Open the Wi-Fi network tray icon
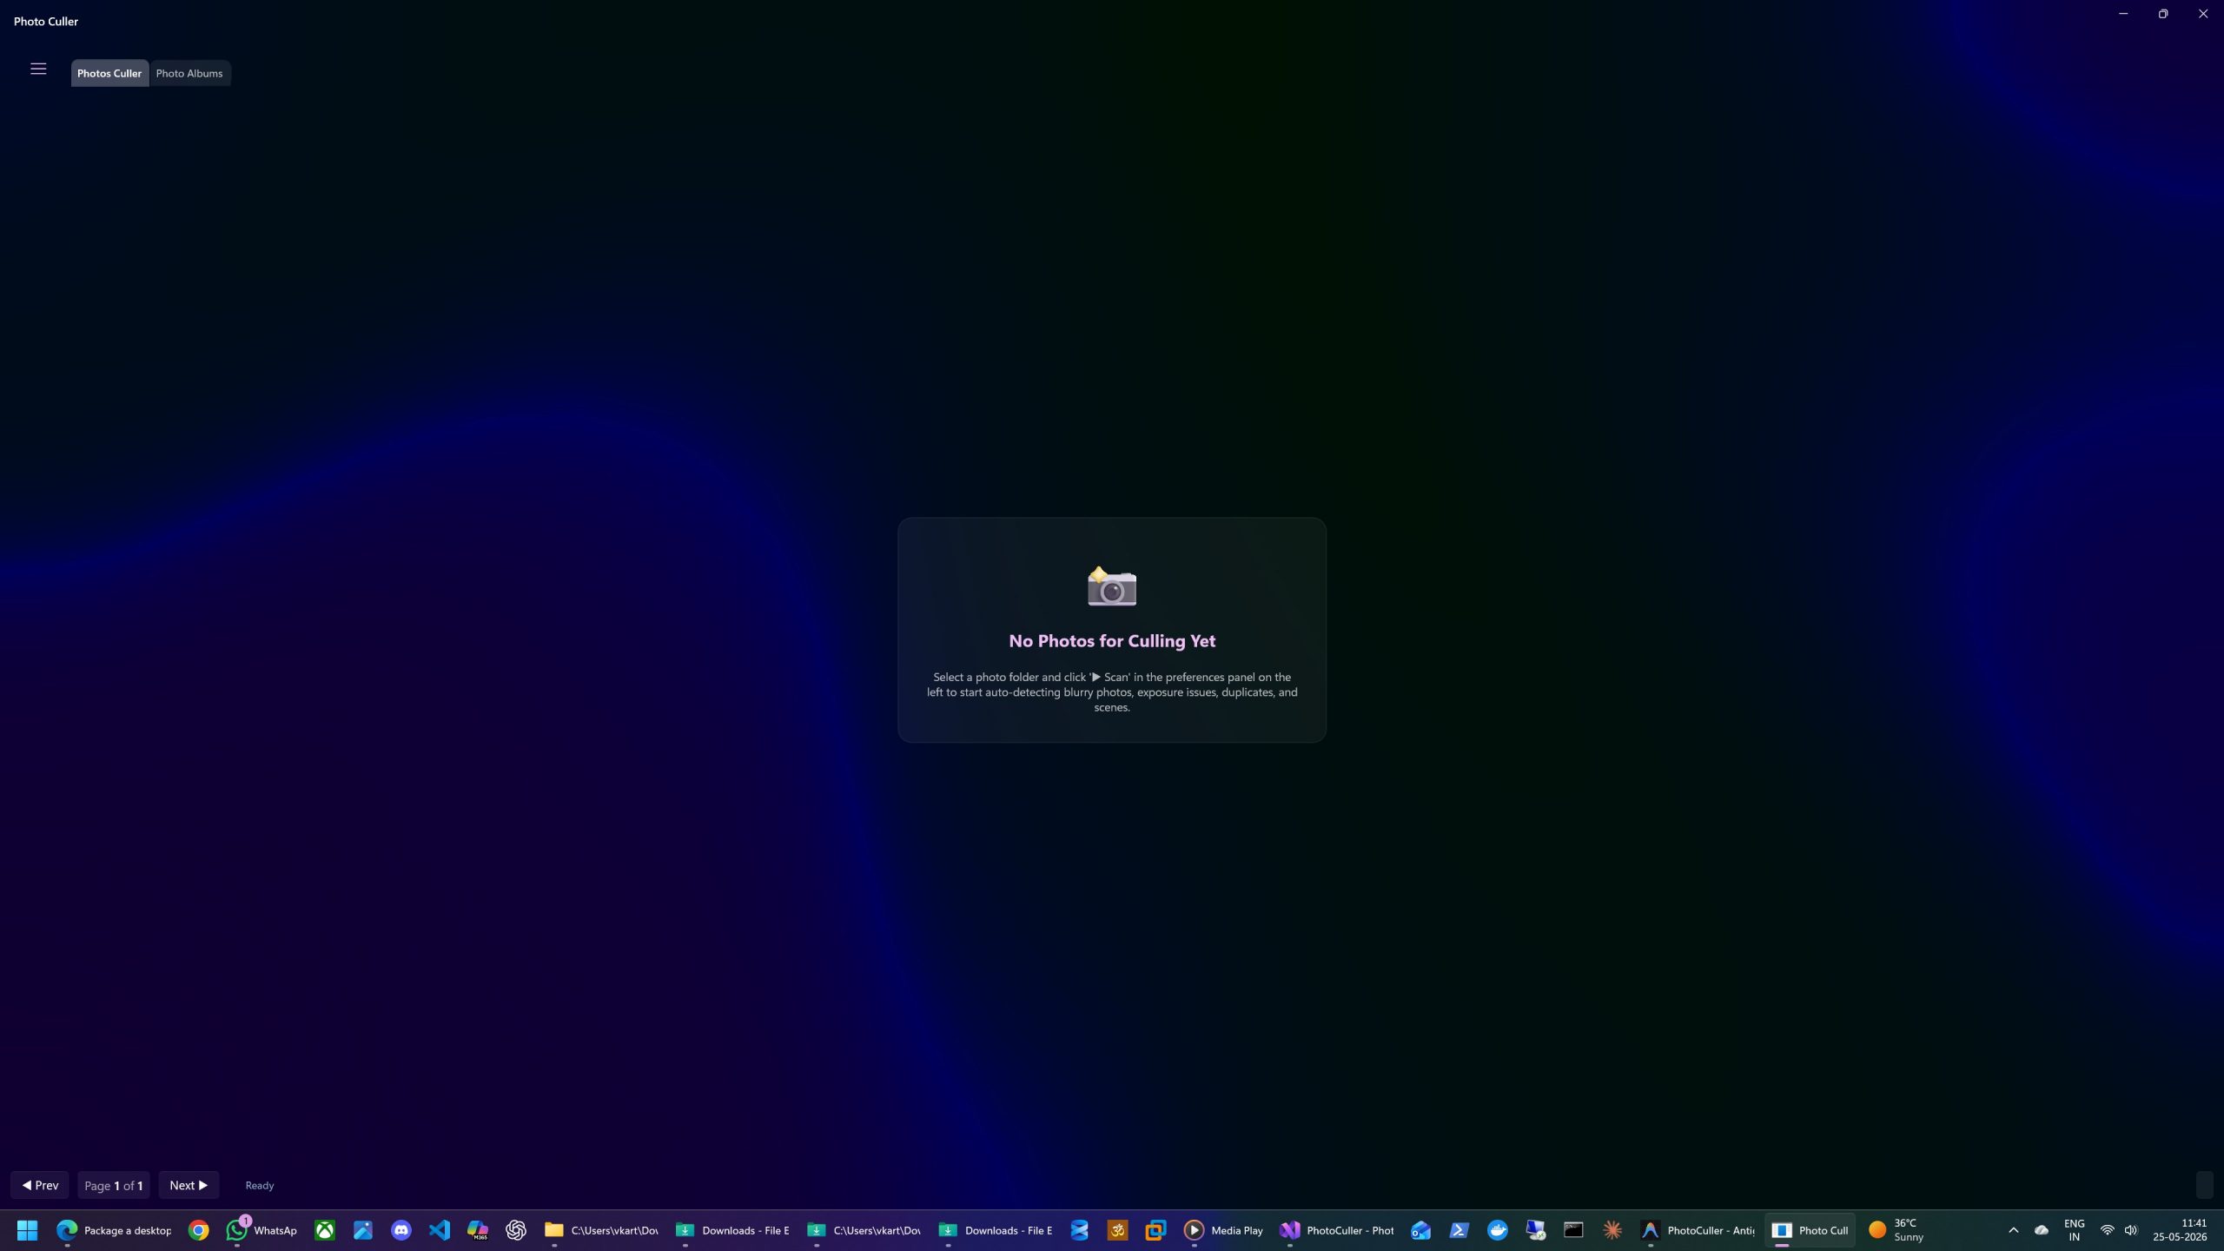 [x=2107, y=1230]
